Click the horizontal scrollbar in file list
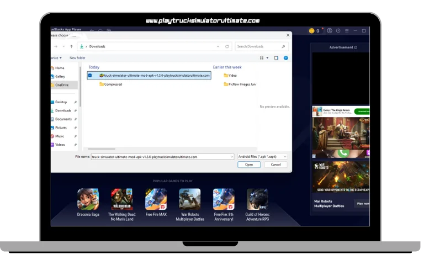The width and height of the screenshot is (424, 265). tap(102, 149)
